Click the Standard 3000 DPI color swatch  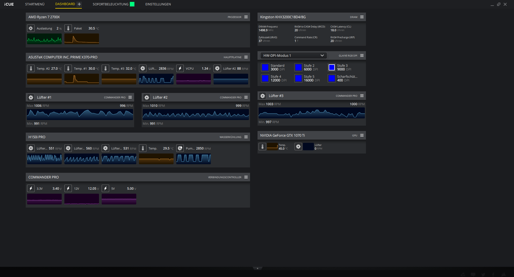click(265, 67)
